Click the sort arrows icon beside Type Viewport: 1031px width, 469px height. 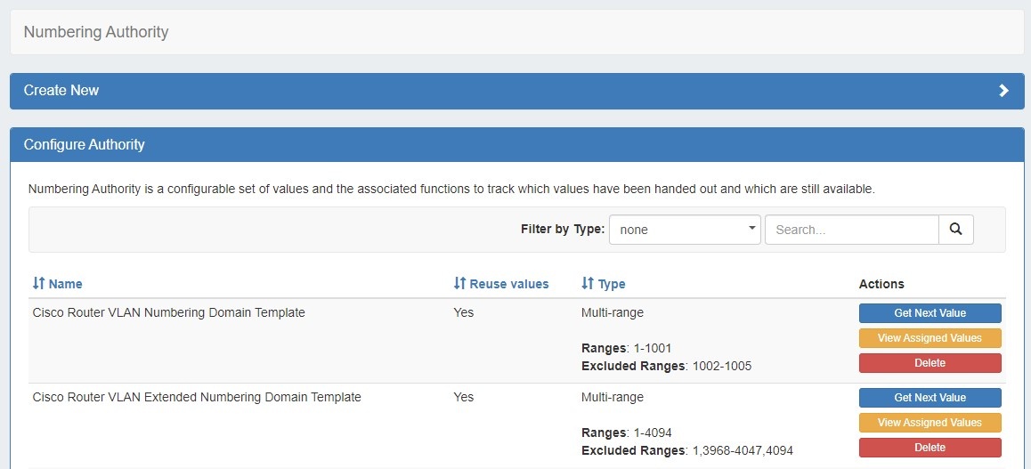coord(587,284)
